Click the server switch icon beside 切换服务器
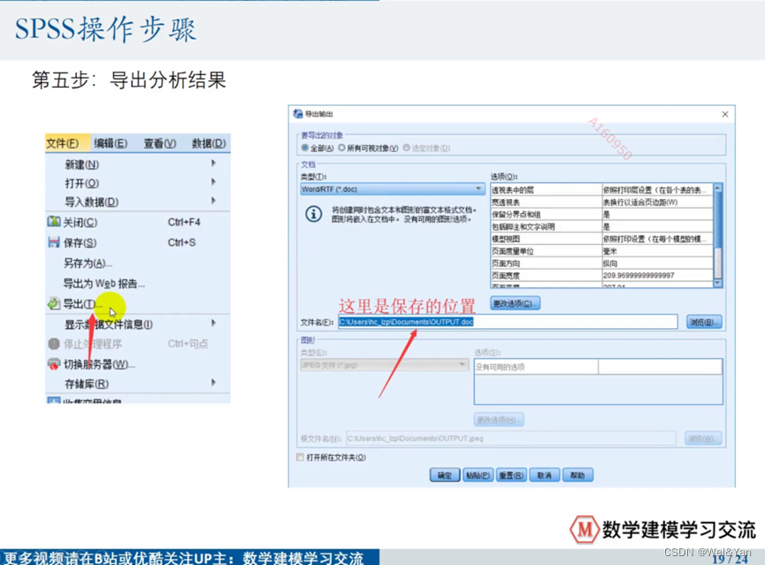The height and width of the screenshot is (565, 765). (x=54, y=364)
